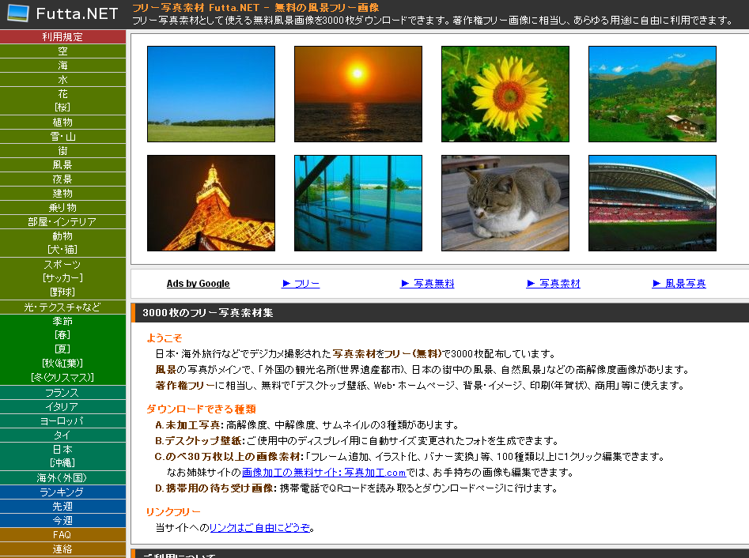Open the sunset over sea thumbnail

pyautogui.click(x=358, y=94)
